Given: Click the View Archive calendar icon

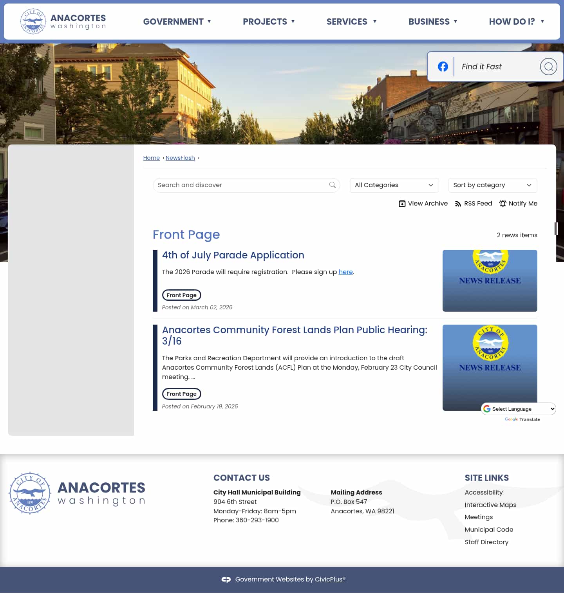Looking at the screenshot, I should pyautogui.click(x=402, y=204).
